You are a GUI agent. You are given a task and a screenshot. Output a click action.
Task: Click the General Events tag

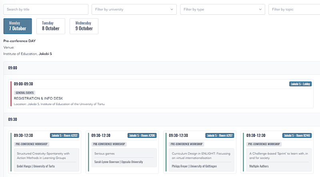[25, 93]
